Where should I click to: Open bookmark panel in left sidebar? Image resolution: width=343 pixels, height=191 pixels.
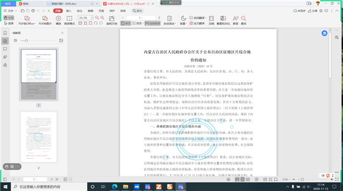pos(5,33)
